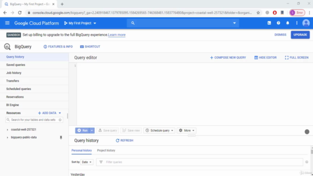The width and height of the screenshot is (313, 176).
Task: Select Query history in sidebar
Action: (x=34, y=57)
